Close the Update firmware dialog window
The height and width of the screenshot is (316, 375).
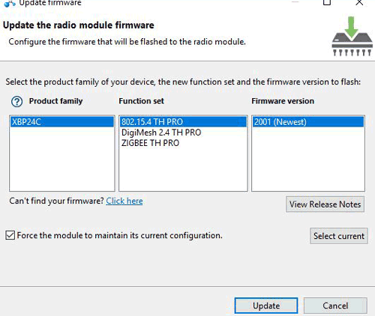pos(359,2)
